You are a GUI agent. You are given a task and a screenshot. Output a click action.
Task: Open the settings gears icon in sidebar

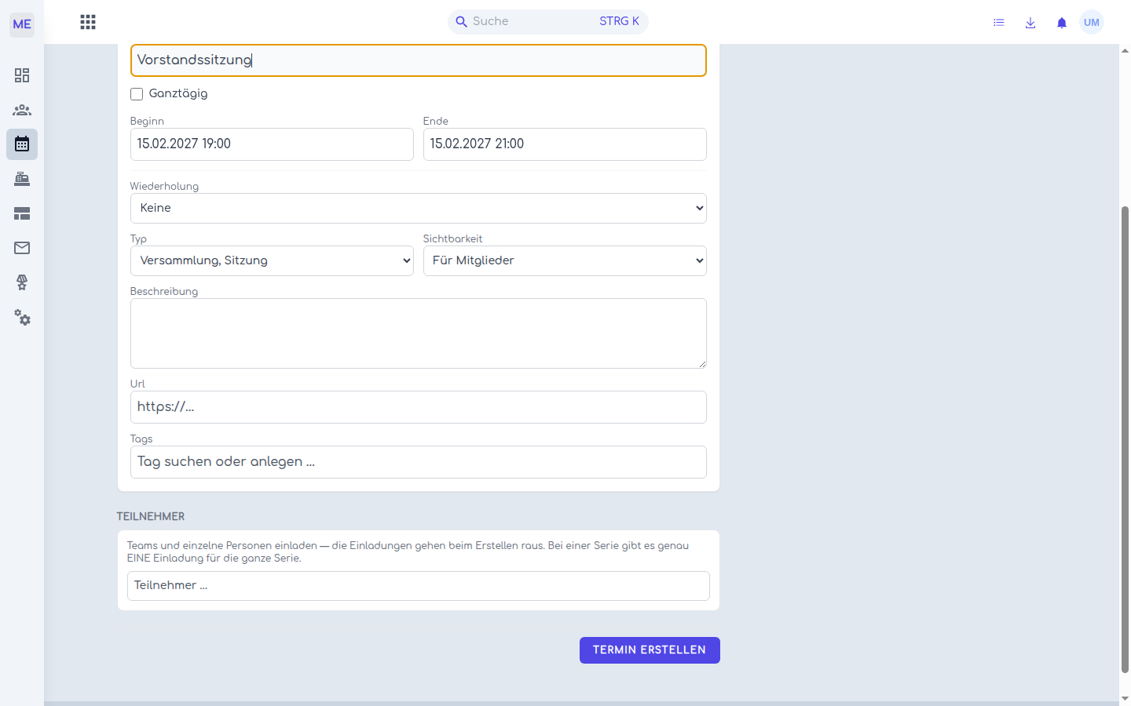[22, 317]
